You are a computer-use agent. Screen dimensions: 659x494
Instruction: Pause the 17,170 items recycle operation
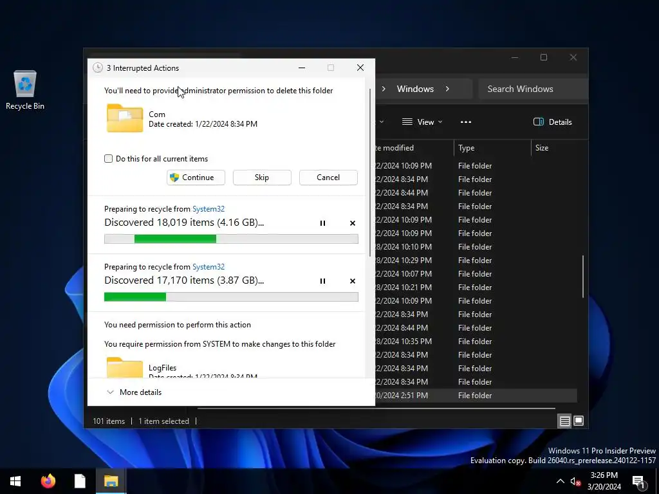coord(322,281)
